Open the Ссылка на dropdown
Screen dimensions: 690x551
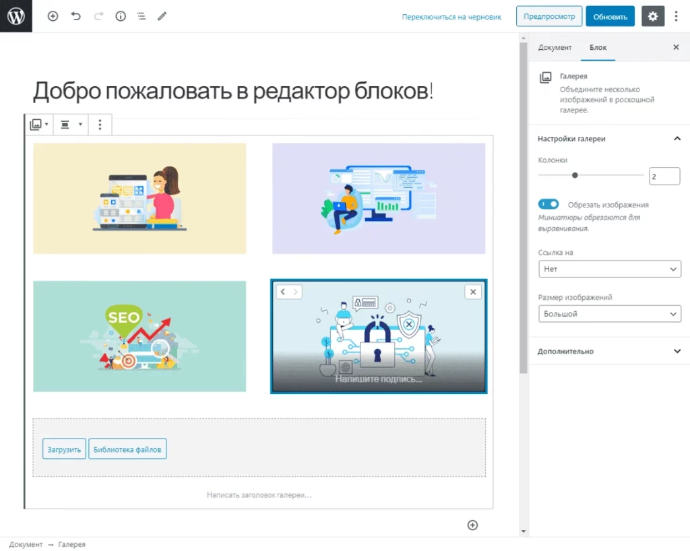pos(608,269)
